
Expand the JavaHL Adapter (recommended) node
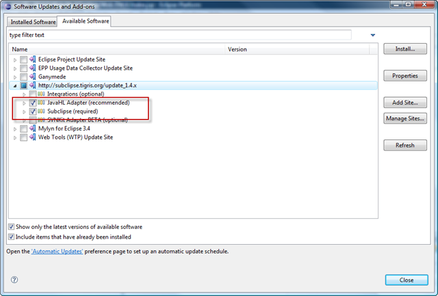pyautogui.click(x=24, y=103)
